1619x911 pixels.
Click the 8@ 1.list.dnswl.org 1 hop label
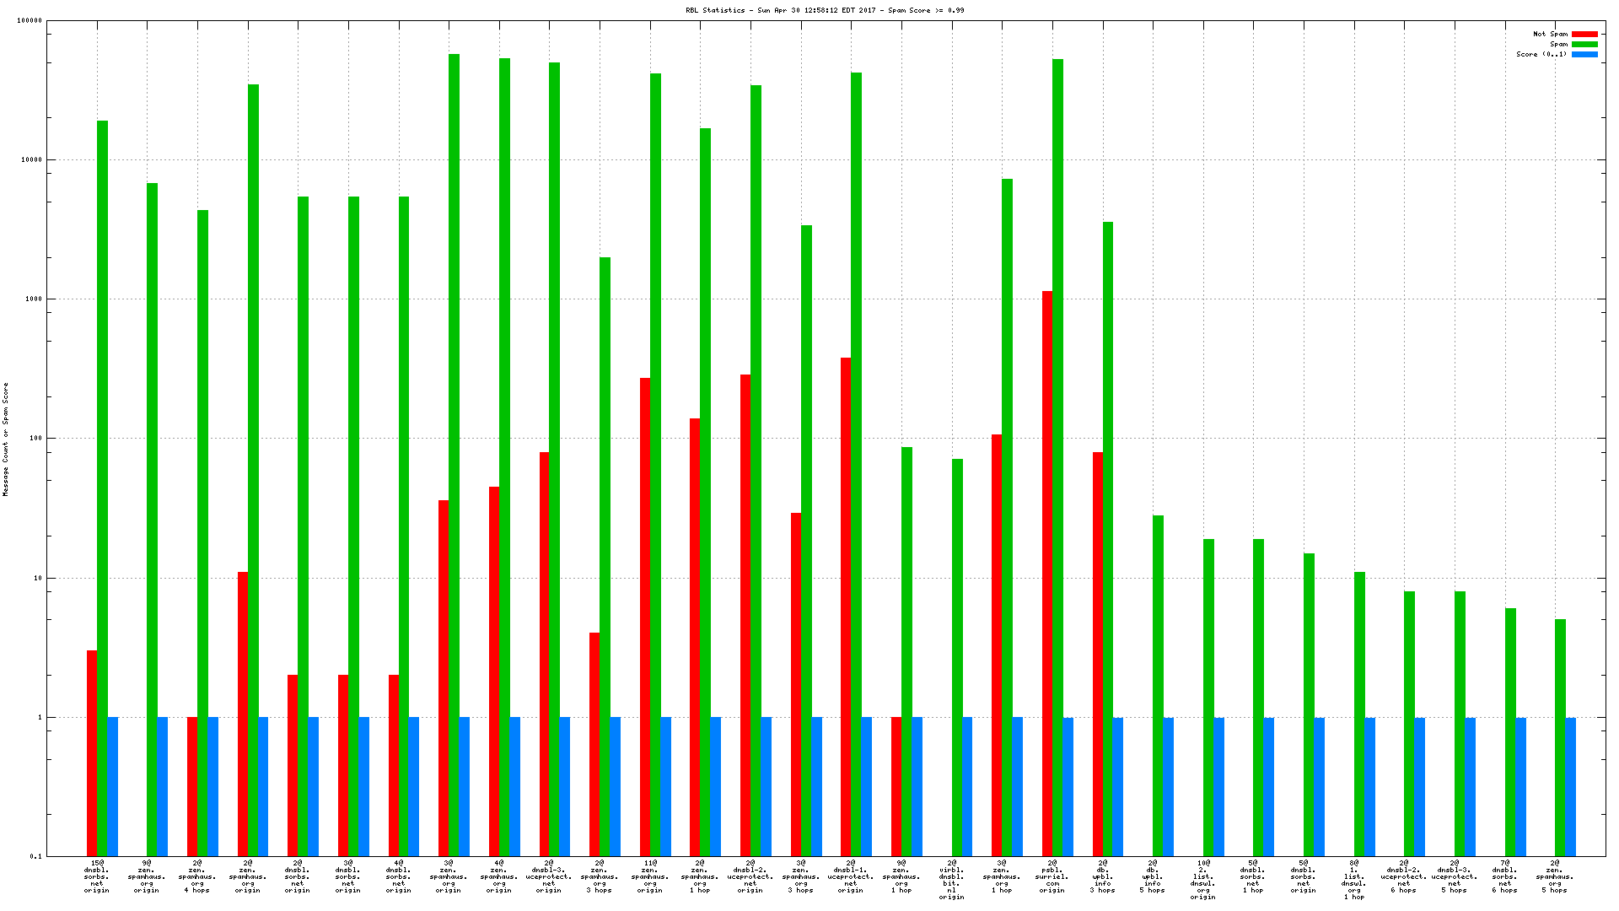tap(1353, 880)
